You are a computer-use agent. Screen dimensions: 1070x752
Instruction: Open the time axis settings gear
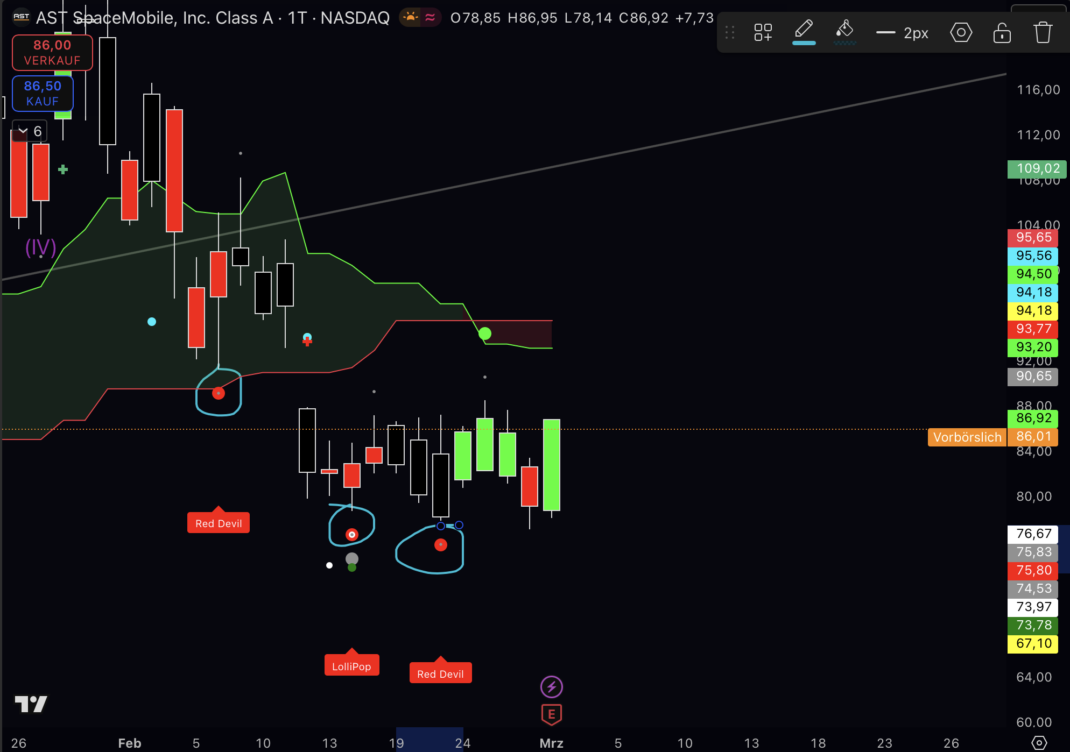point(1039,743)
